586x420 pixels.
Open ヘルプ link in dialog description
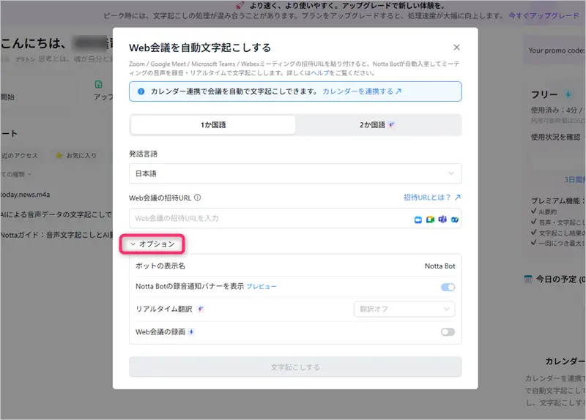(x=320, y=72)
